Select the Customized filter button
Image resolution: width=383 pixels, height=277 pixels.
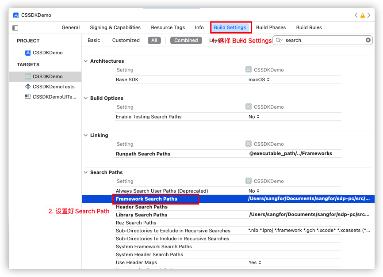coord(126,40)
